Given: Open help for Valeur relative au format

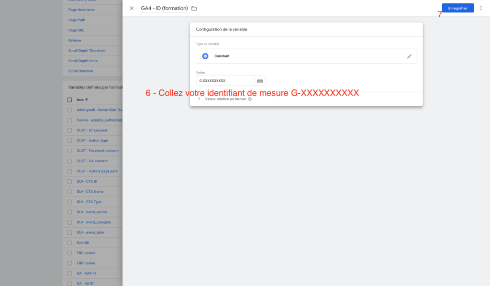Looking at the screenshot, I should click(250, 99).
